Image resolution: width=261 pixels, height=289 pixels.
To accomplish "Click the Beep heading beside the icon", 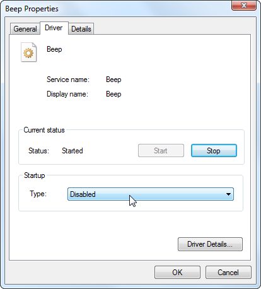I will [54, 49].
